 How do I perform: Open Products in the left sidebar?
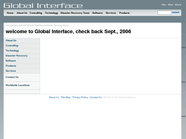(x=22, y=66)
